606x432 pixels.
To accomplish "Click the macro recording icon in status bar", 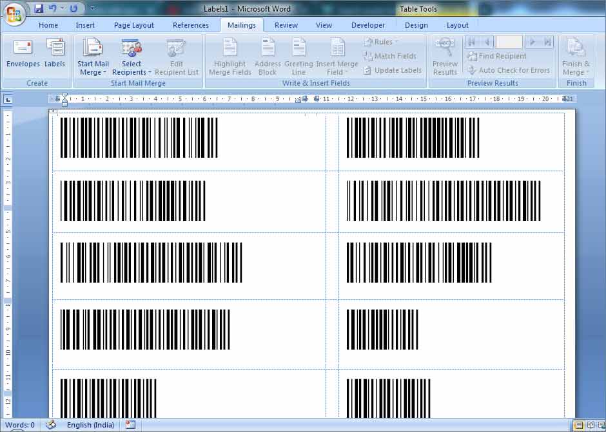I will click(x=130, y=425).
